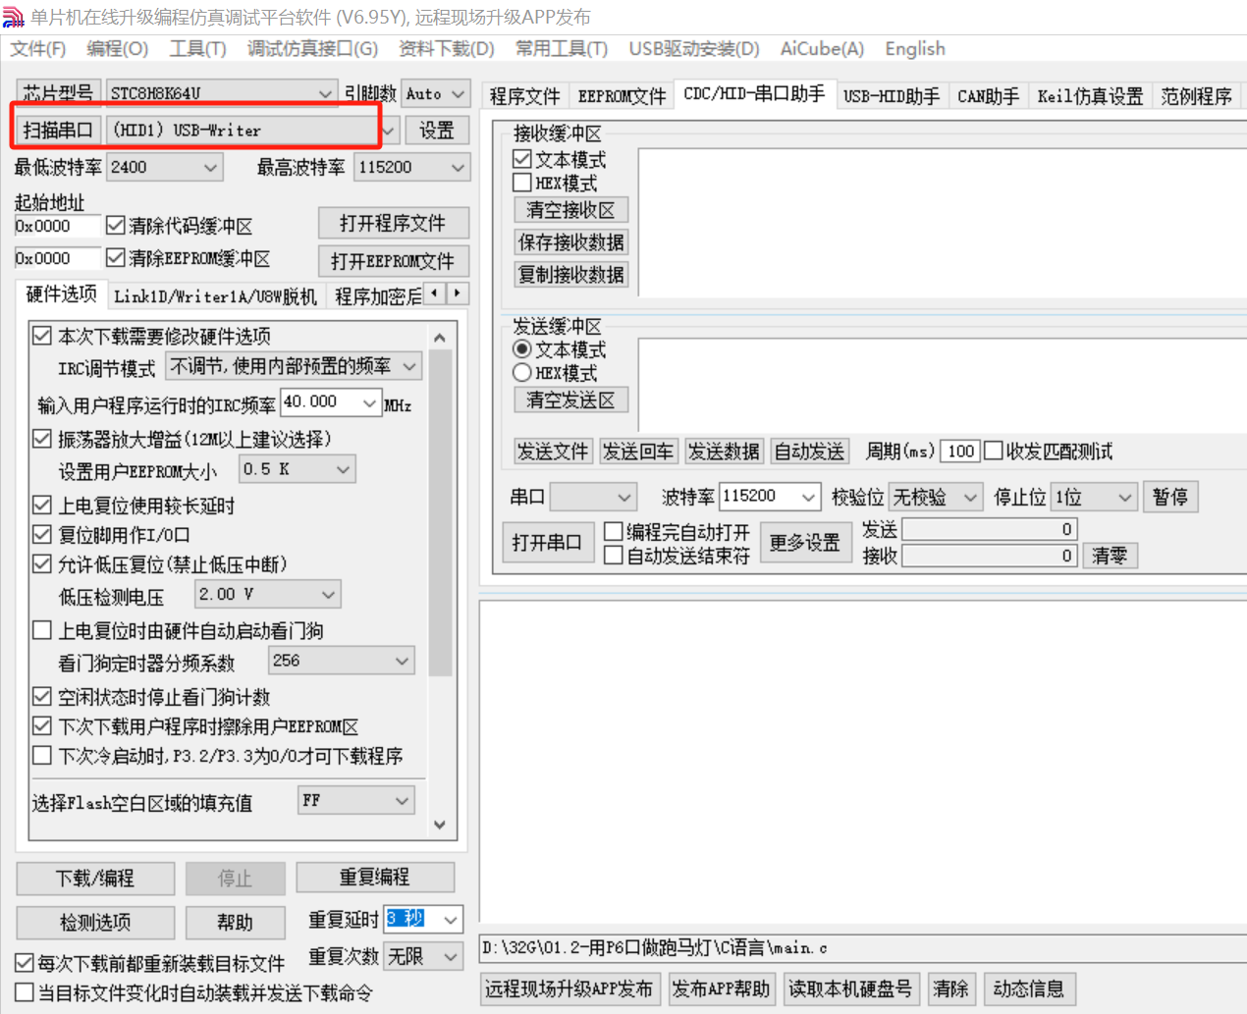Switch language via English menu
1247x1014 pixels.
coord(915,49)
